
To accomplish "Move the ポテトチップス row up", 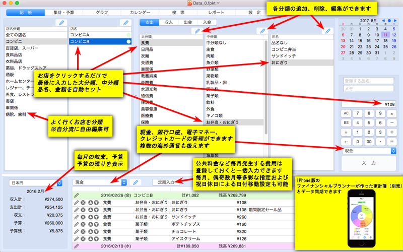I will pos(91,224).
